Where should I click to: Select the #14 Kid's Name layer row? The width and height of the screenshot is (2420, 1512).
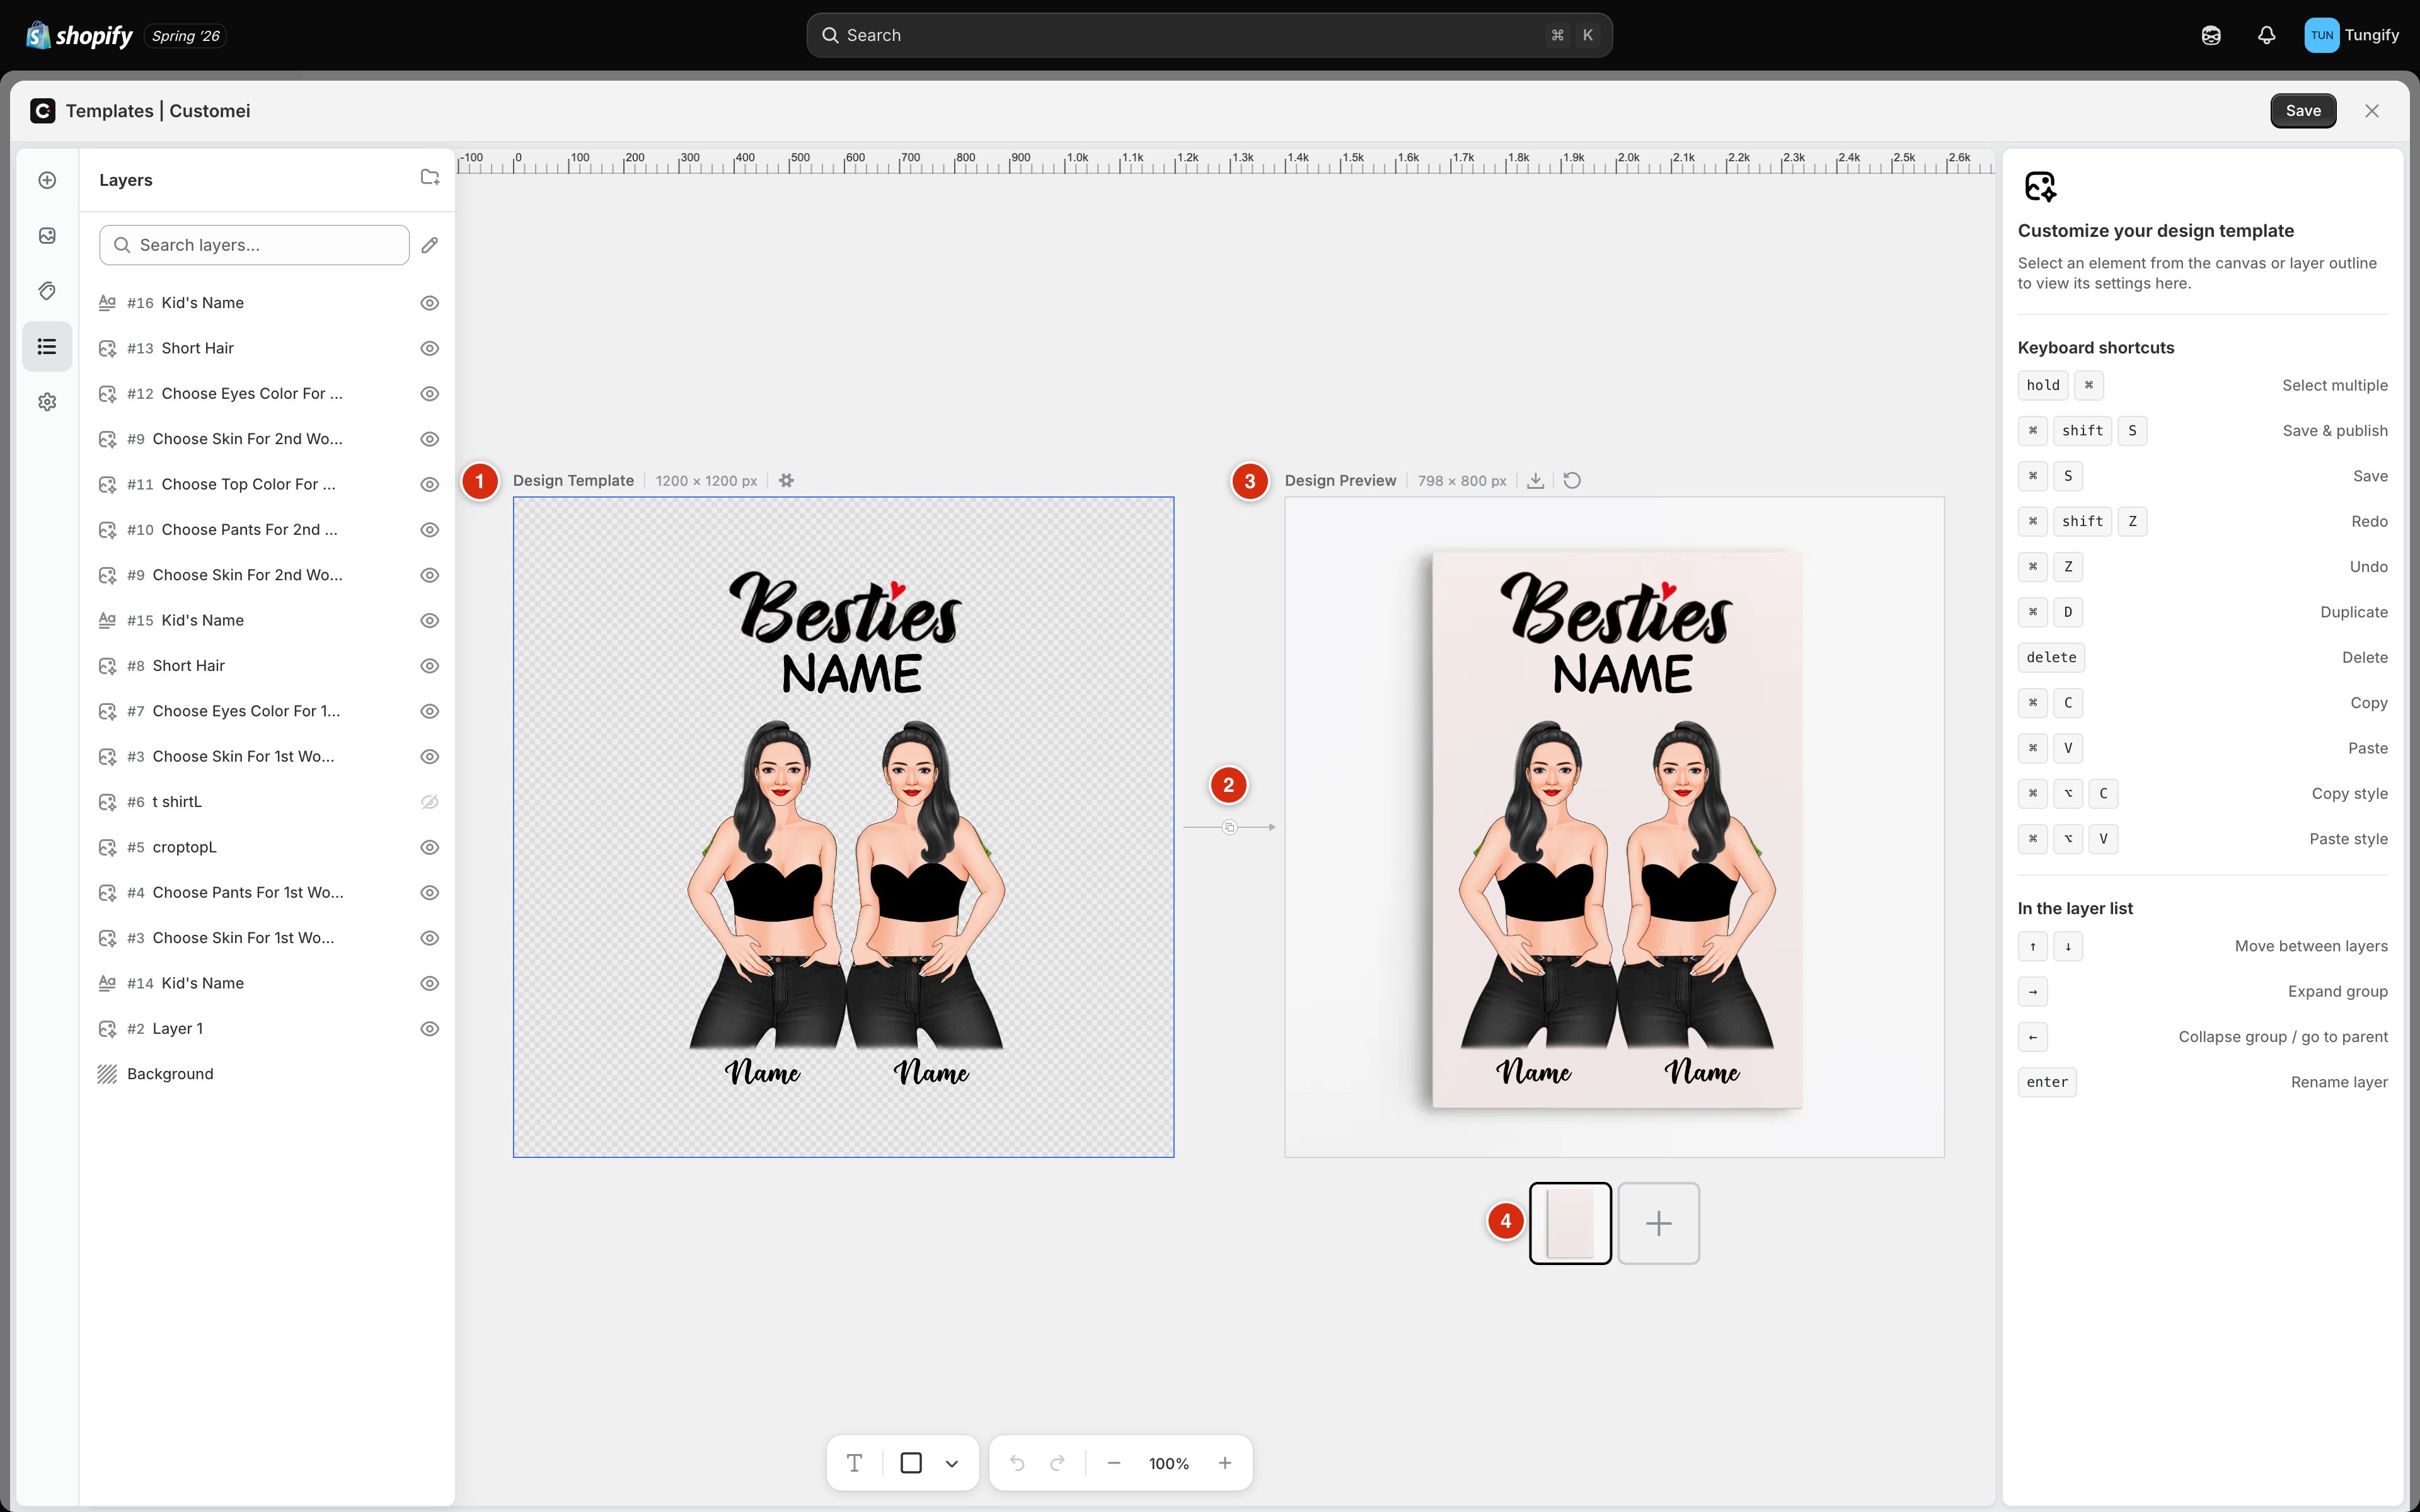click(267, 983)
